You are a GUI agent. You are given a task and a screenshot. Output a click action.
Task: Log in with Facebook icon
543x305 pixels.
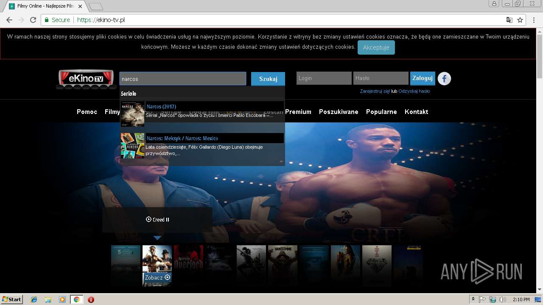444,78
